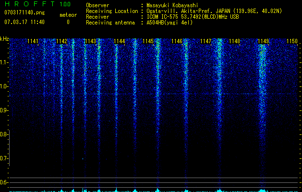Click the 0.9 kHz axis label
The image size is (302, 192).
[x=4, y=110]
